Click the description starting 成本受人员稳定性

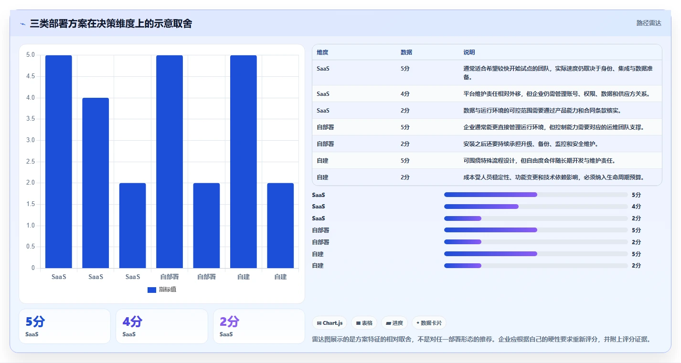pyautogui.click(x=554, y=177)
